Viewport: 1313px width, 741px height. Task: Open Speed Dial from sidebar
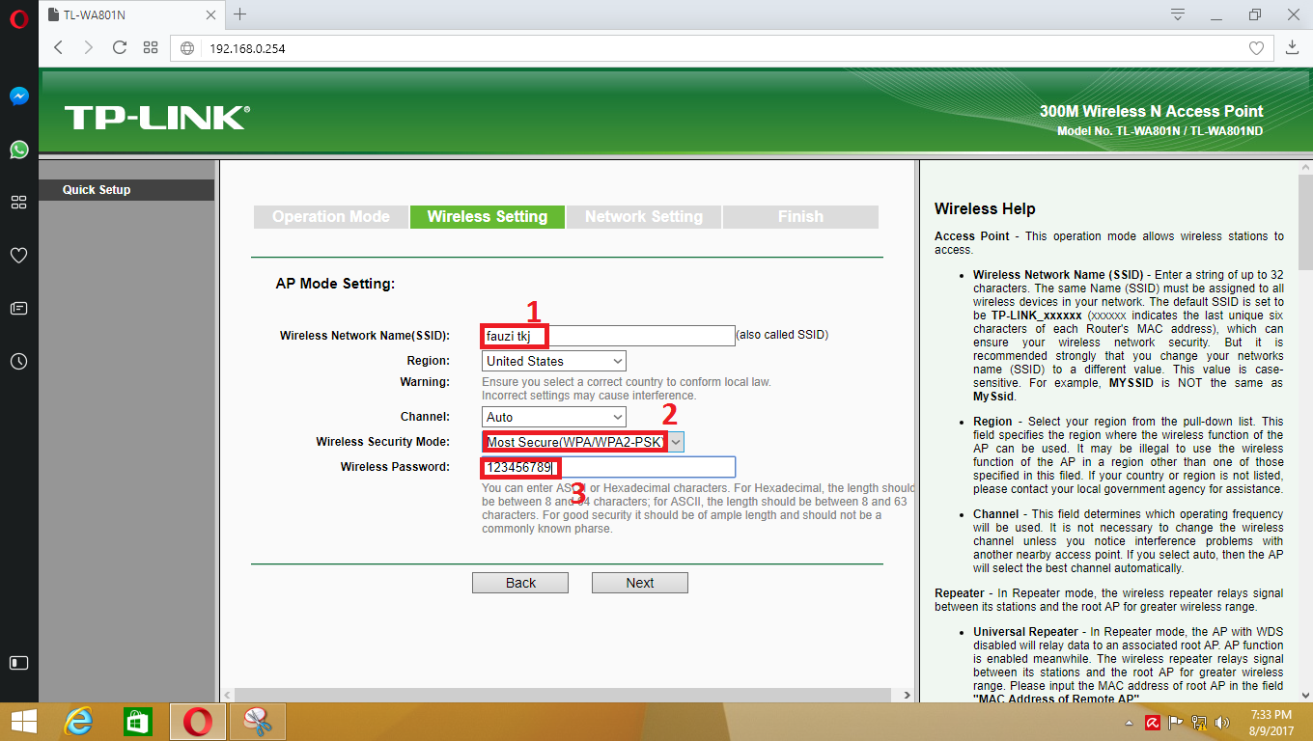tap(18, 203)
